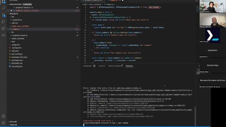Image resolution: width=226 pixels, height=127 pixels.
Task: Switch to the TERMINAL panel tab
Action: click(129, 66)
